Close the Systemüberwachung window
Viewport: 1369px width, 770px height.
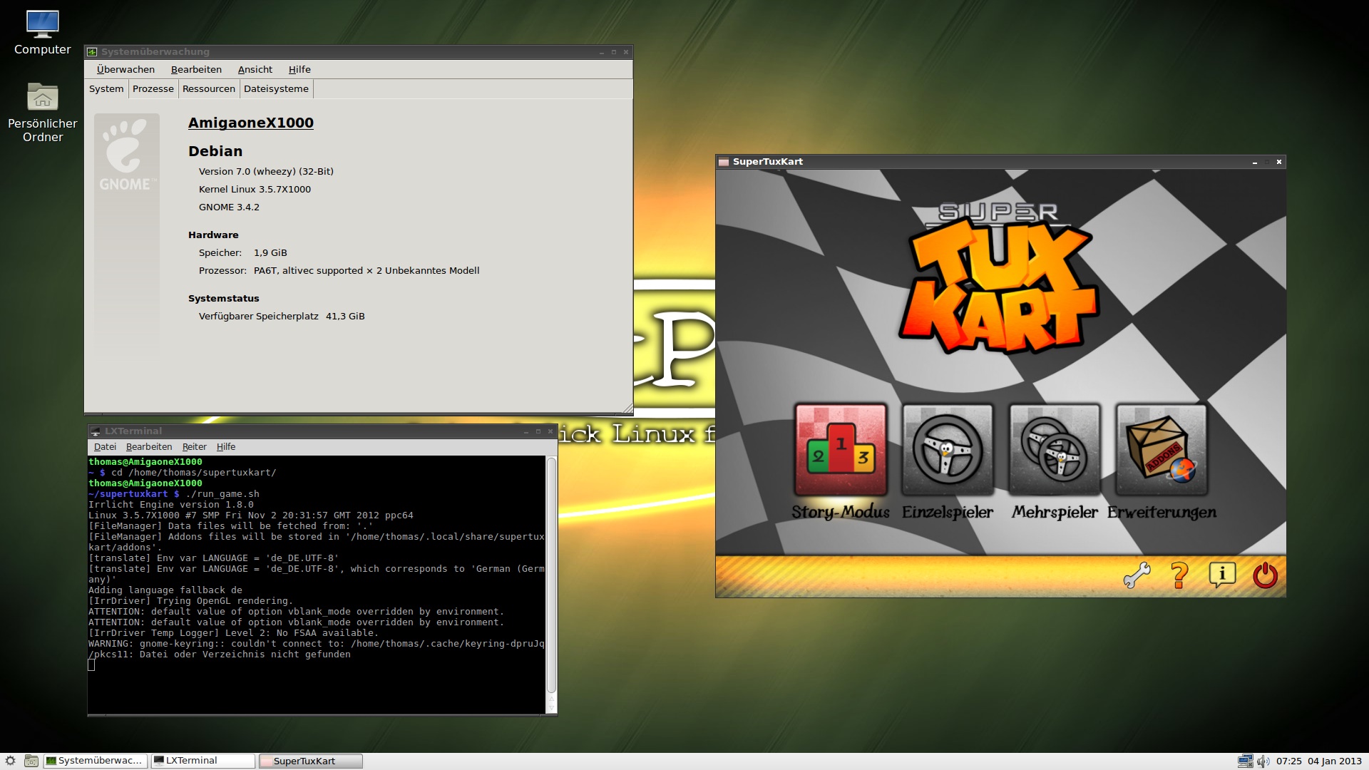coord(626,52)
